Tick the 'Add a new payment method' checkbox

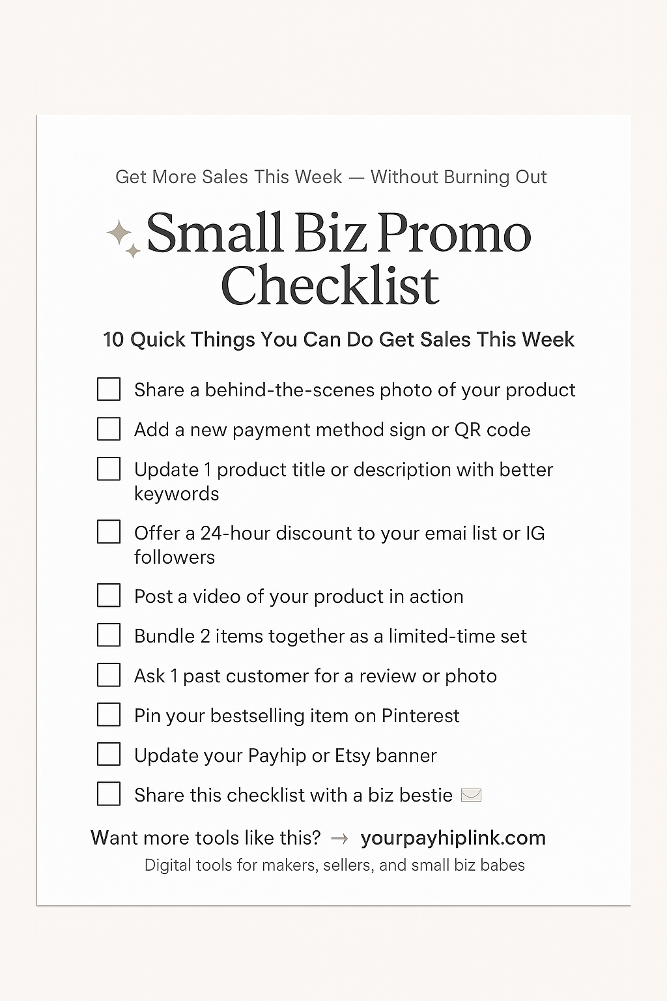[x=109, y=429]
